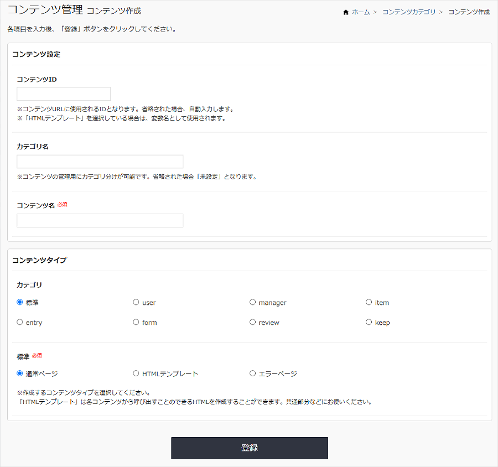Select the review category radio button

pyautogui.click(x=252, y=321)
